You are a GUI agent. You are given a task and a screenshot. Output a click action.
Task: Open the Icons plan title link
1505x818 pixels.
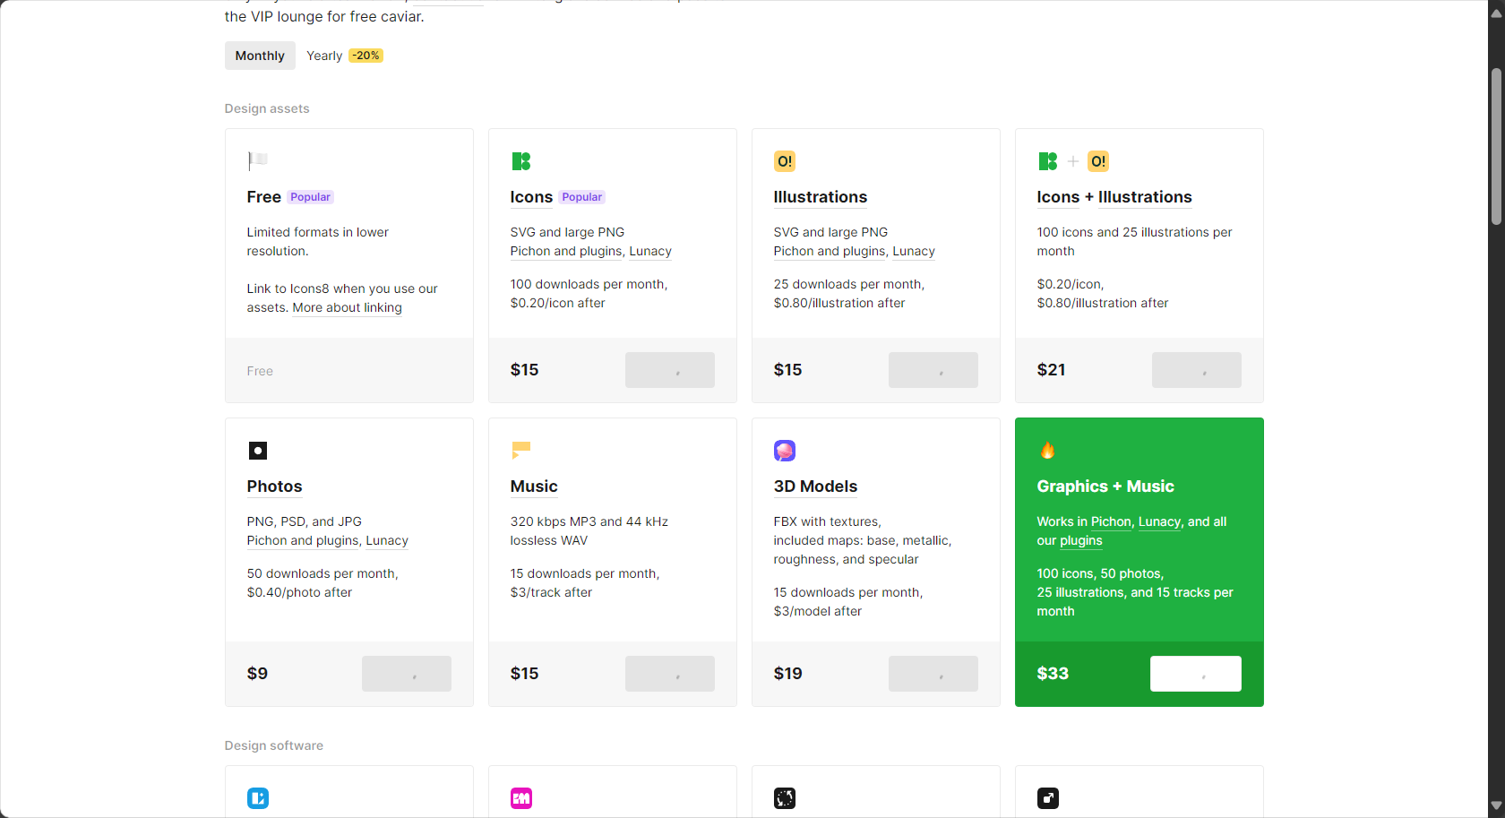coord(531,197)
